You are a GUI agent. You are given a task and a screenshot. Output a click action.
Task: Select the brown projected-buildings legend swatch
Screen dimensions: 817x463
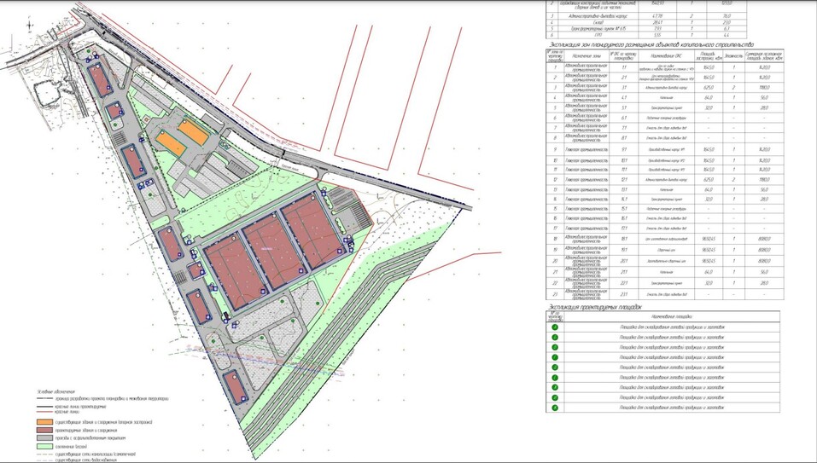tap(44, 430)
